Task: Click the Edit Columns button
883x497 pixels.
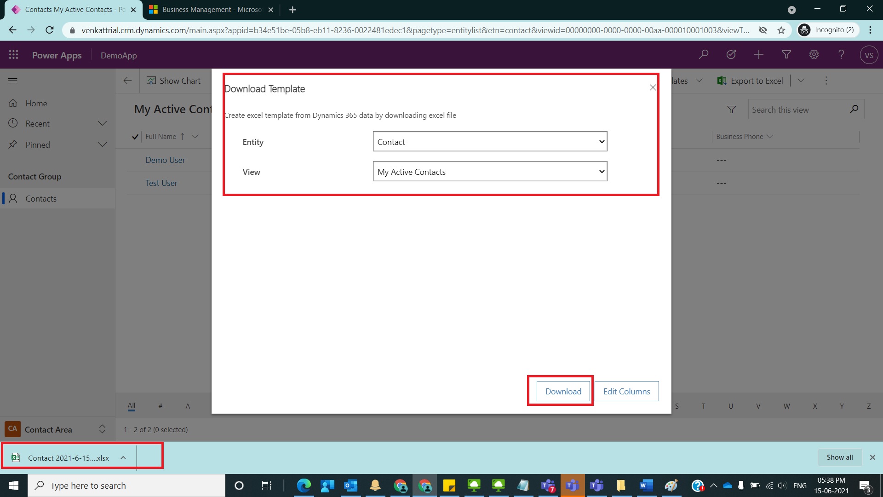Action: [626, 391]
